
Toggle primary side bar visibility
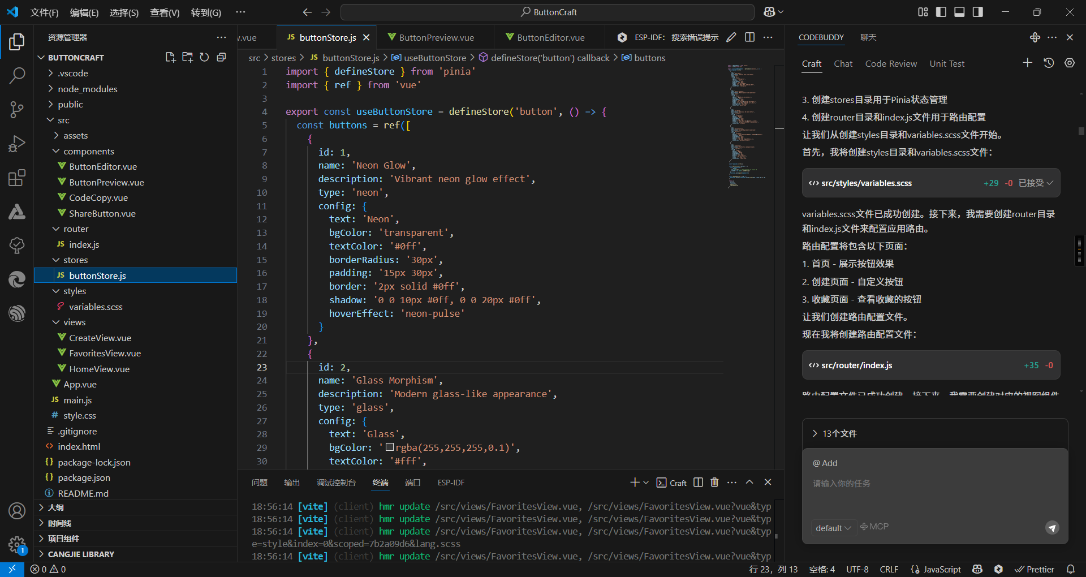pyautogui.click(x=941, y=12)
